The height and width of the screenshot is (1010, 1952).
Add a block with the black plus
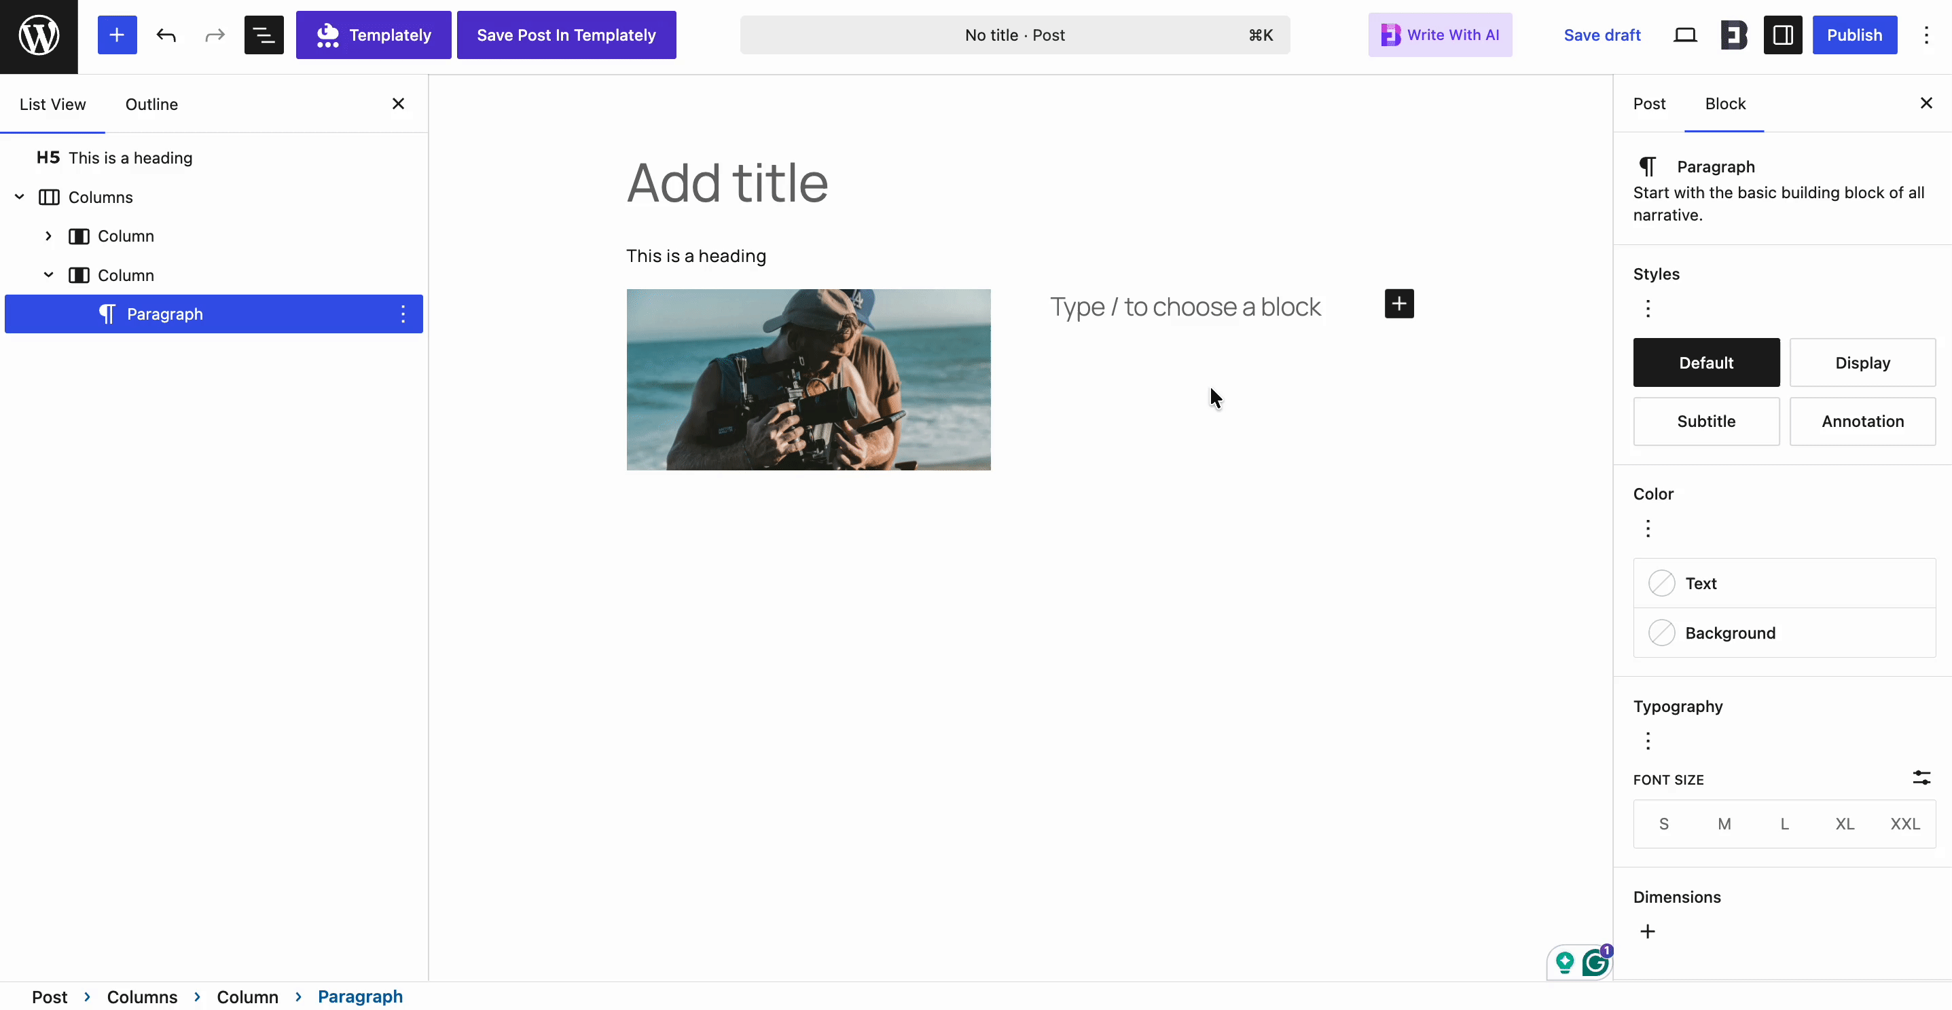click(1399, 303)
